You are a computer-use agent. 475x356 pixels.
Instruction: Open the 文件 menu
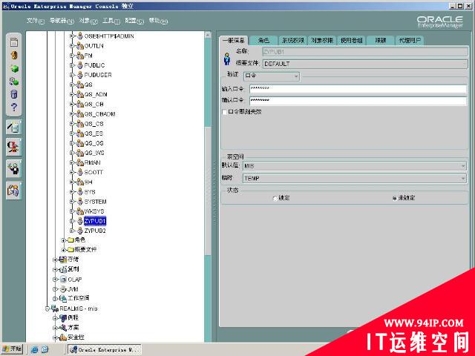pyautogui.click(x=35, y=21)
